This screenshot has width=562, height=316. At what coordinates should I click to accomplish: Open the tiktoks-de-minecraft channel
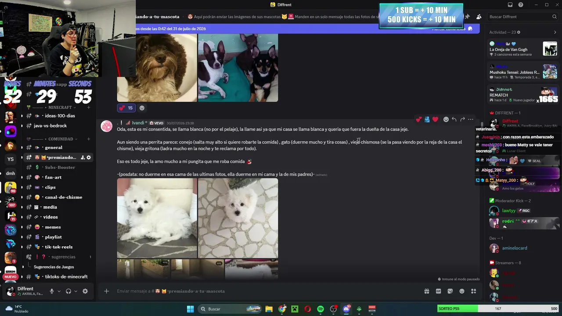59,277
